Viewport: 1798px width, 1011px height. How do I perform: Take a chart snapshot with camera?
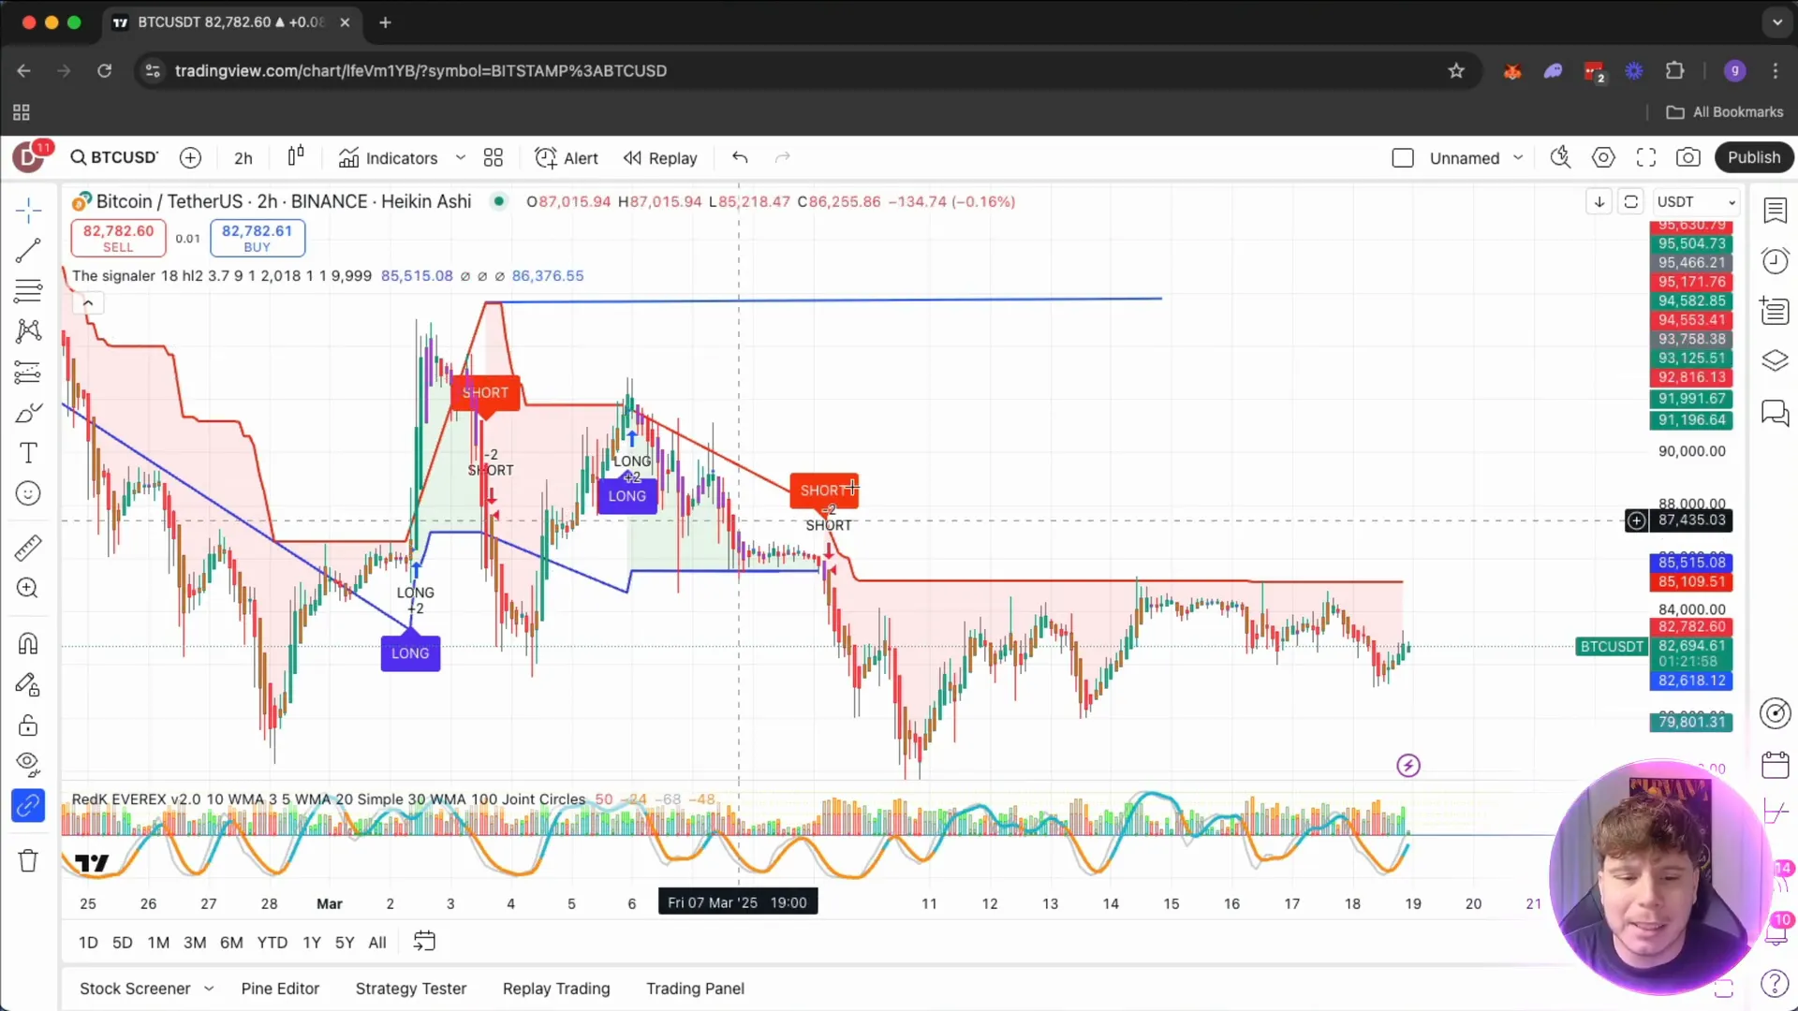coord(1687,157)
